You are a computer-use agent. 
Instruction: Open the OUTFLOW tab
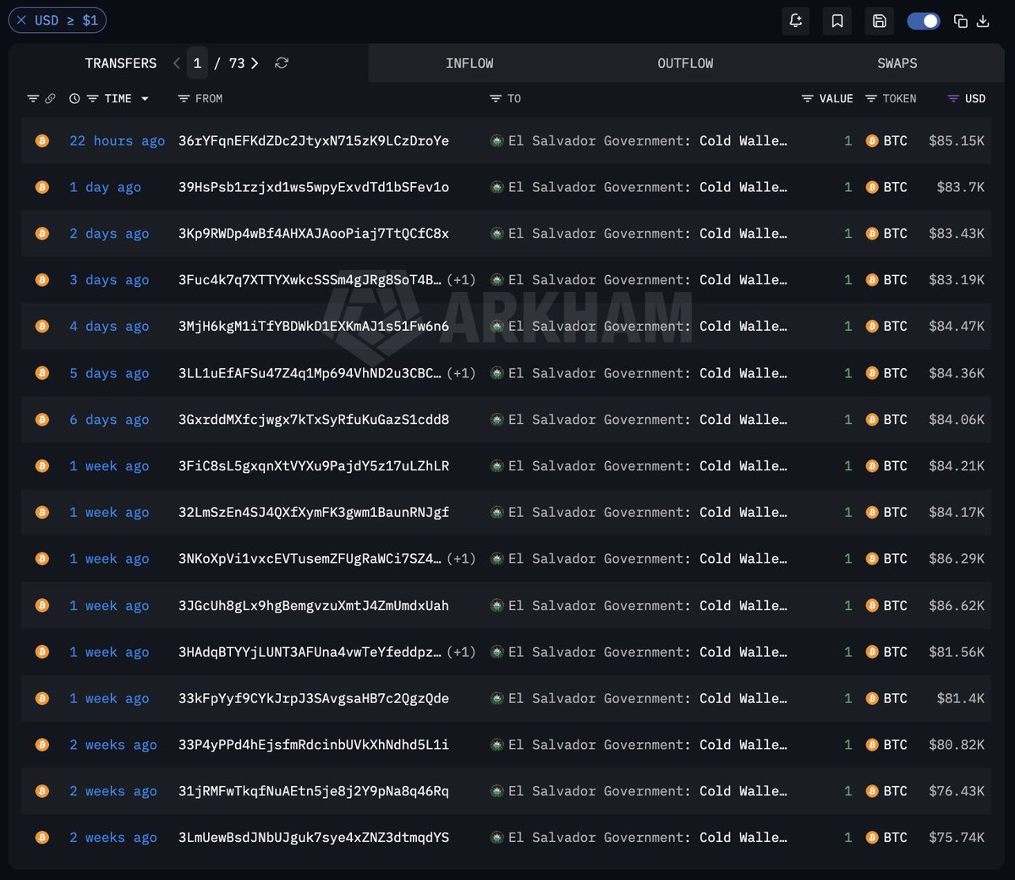(x=685, y=63)
